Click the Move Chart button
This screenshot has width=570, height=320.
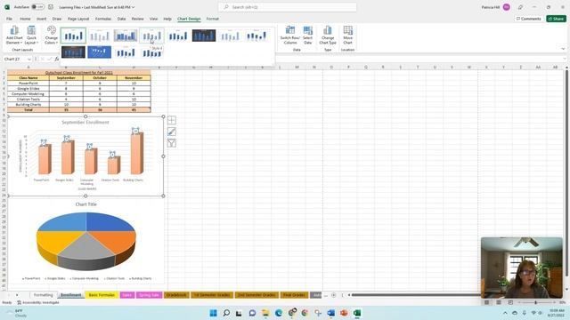[x=347, y=36]
